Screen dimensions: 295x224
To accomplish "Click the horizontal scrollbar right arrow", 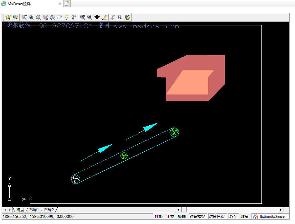I will [x=280, y=210].
